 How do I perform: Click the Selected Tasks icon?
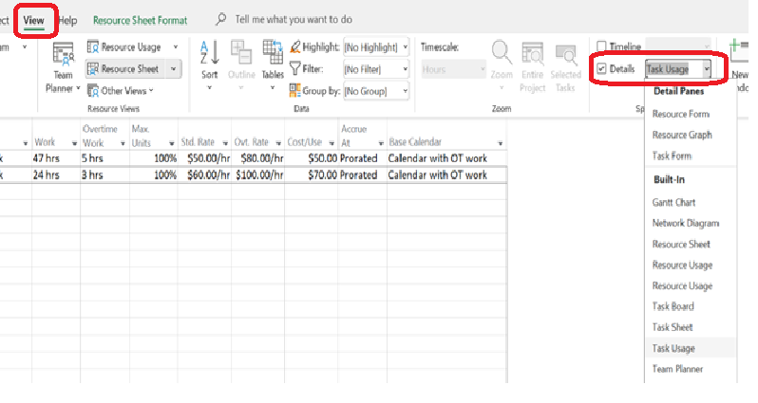tap(565, 55)
